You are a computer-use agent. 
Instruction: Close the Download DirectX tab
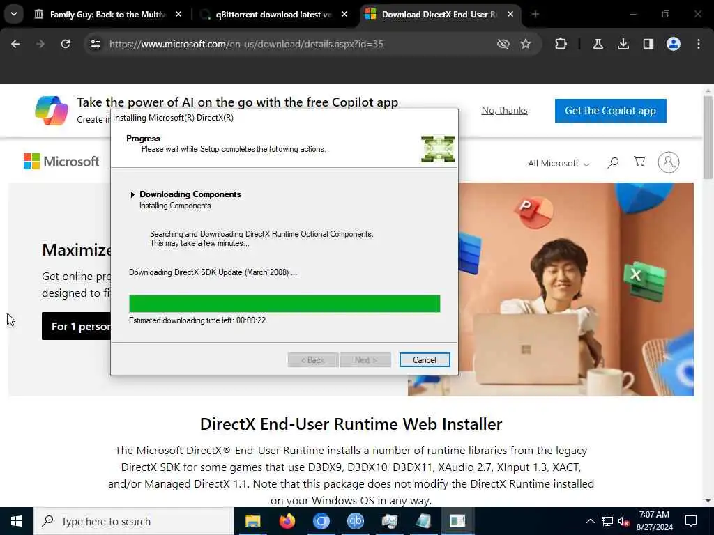tap(510, 15)
